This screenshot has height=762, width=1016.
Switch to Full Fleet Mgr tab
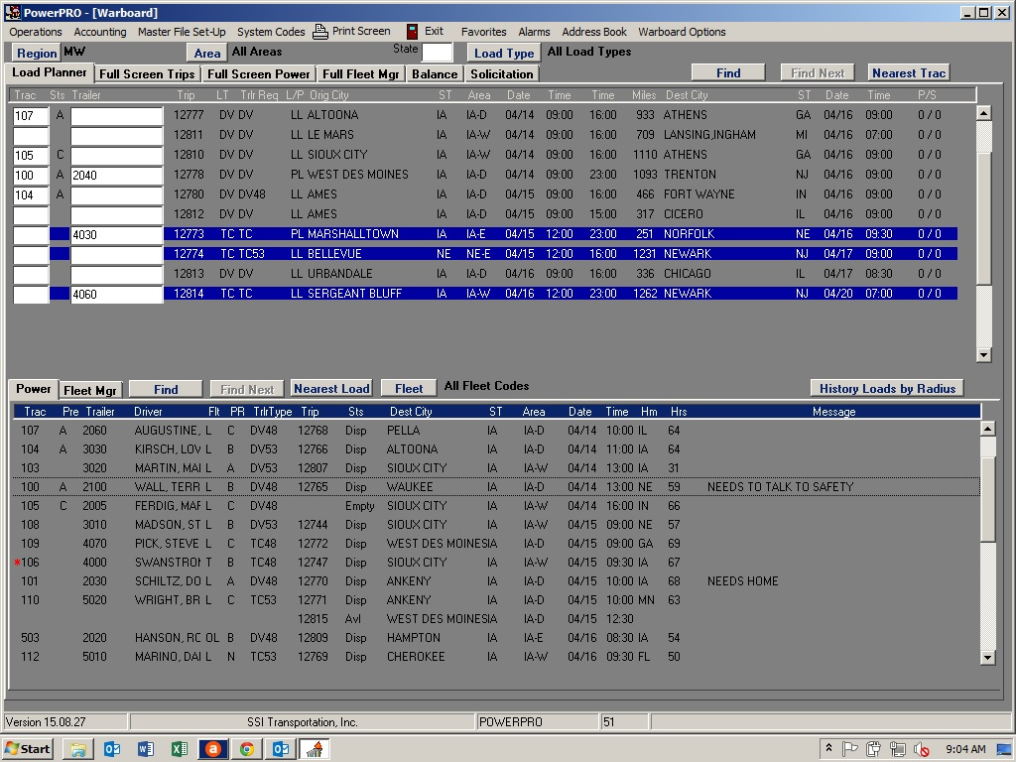click(x=361, y=73)
